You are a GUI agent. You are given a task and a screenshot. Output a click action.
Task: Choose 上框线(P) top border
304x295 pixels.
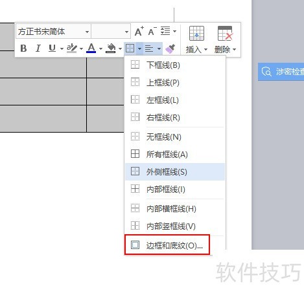click(x=175, y=82)
